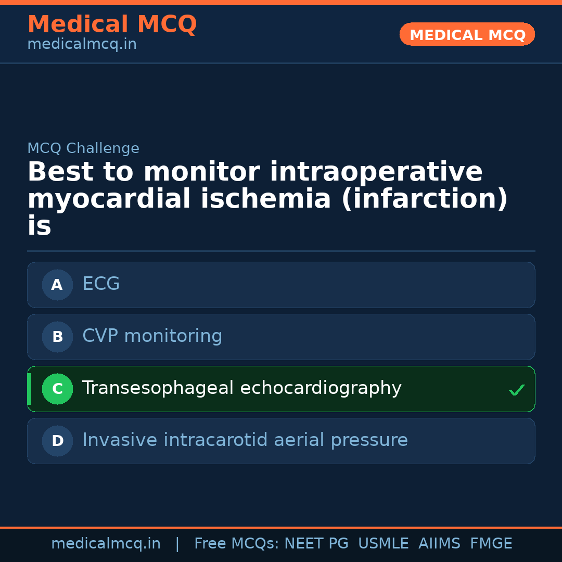Click the green letter C circle
The image size is (562, 562).
click(x=57, y=389)
